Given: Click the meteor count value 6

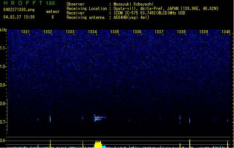Looking at the screenshot, I should pyautogui.click(x=53, y=17).
